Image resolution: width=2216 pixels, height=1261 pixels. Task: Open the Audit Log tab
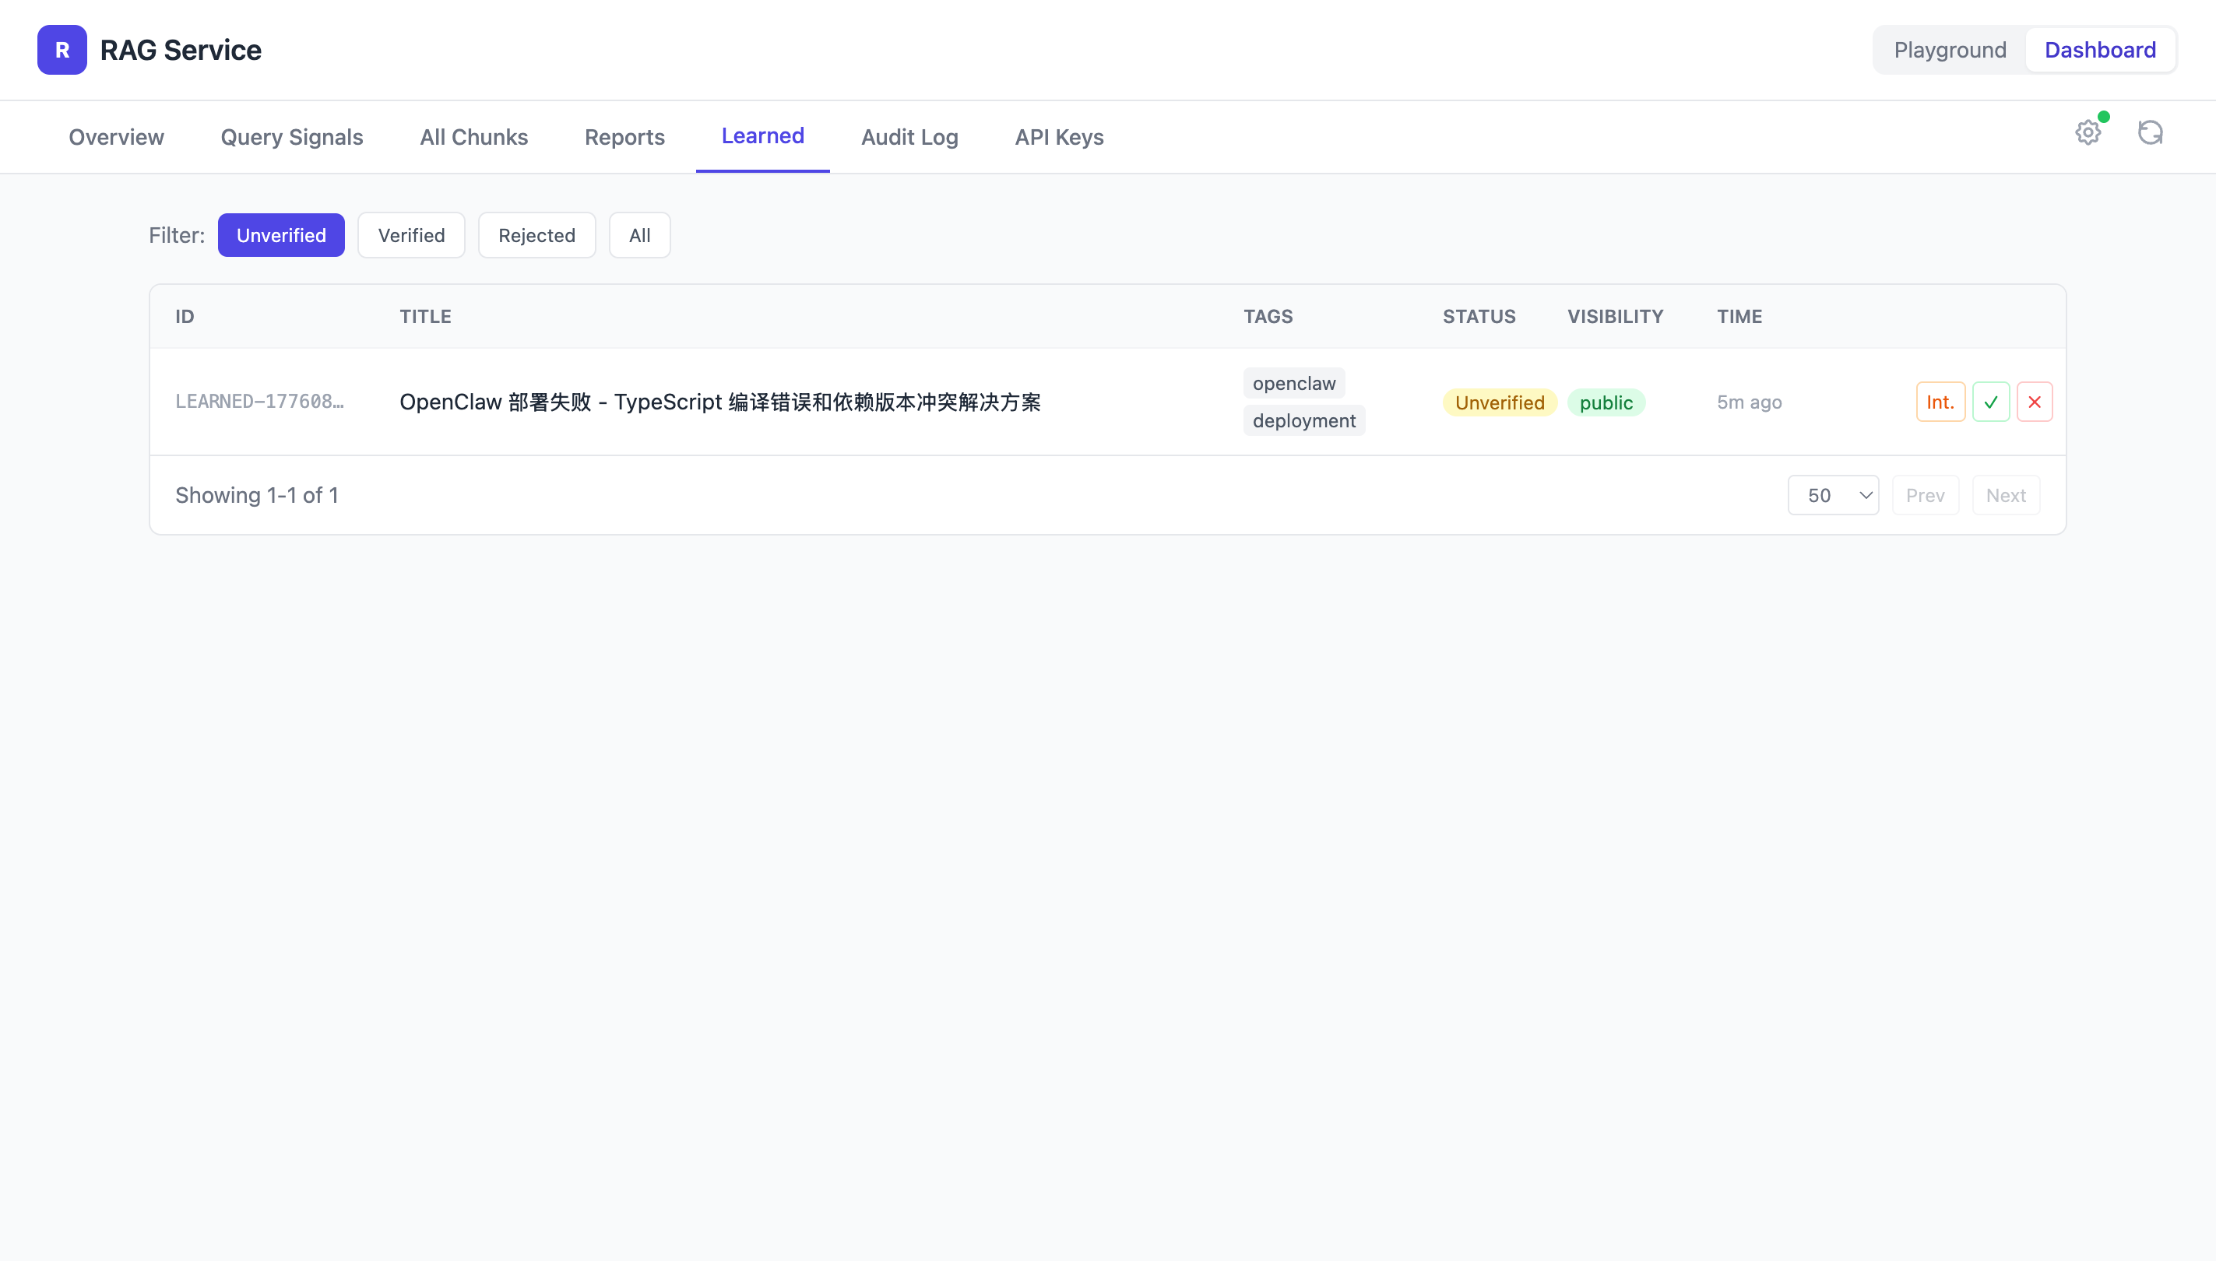(x=909, y=137)
